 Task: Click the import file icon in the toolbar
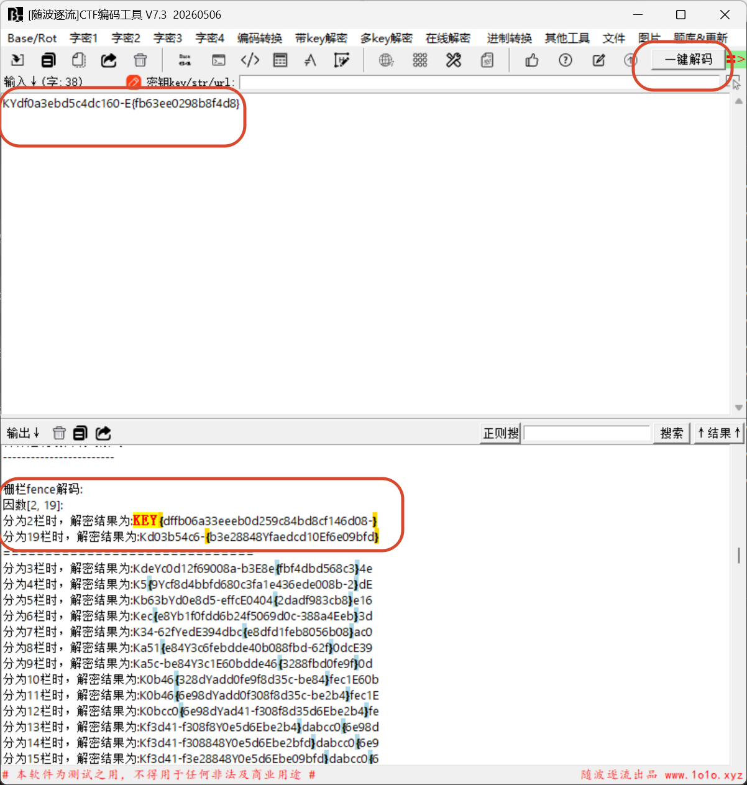(x=17, y=60)
